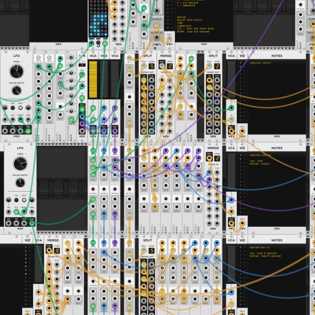Viewport: 315px width, 315px height.
Task: Click the OUTPUT jack on the EDGE module
Action: pos(156,25)
